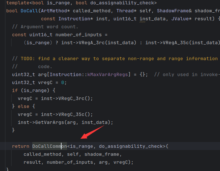Click the else keyword
This screenshot has height=171, width=220.
click(x=24, y=106)
